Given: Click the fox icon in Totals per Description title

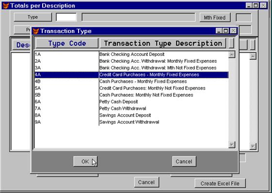Looking at the screenshot, I should point(5,6).
